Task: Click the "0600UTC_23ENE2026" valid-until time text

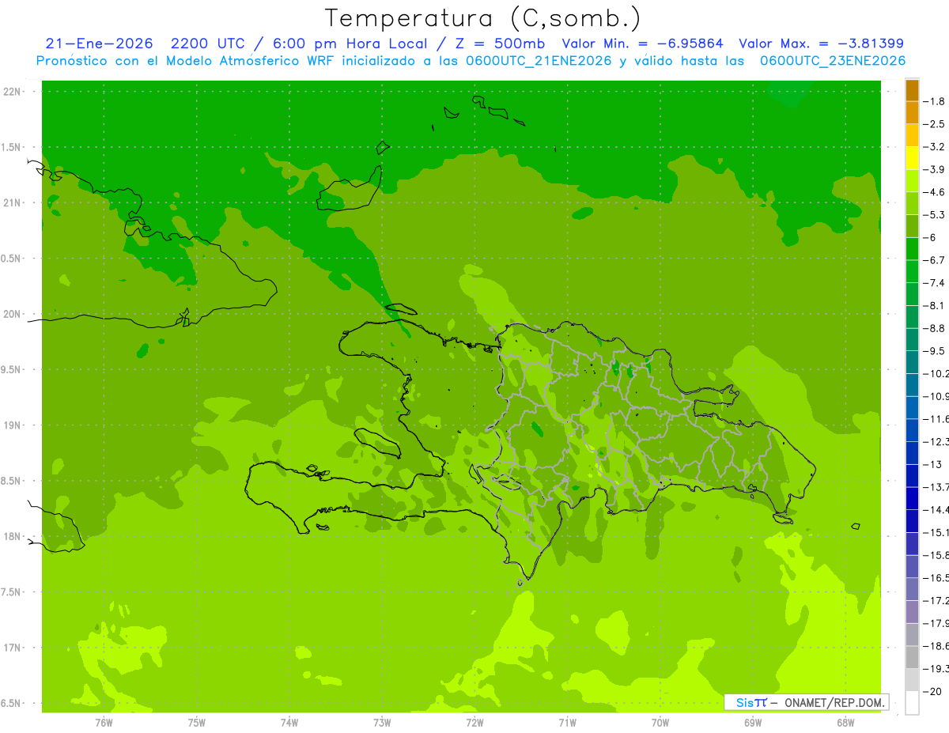Action: coord(833,61)
